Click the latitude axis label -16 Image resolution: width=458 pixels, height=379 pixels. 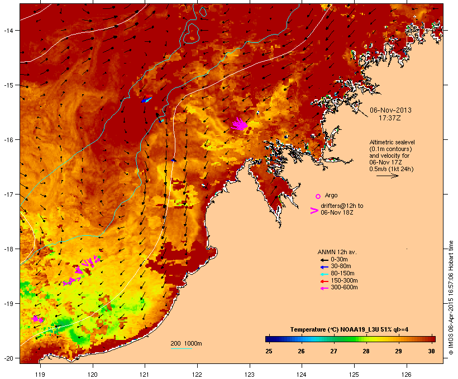8,140
